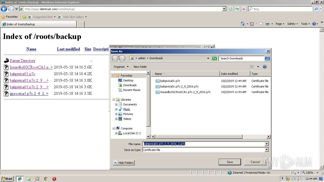Open the Favorites star button
Image resolution: width=324 pixels, height=182 pixels.
[x=10, y=17]
